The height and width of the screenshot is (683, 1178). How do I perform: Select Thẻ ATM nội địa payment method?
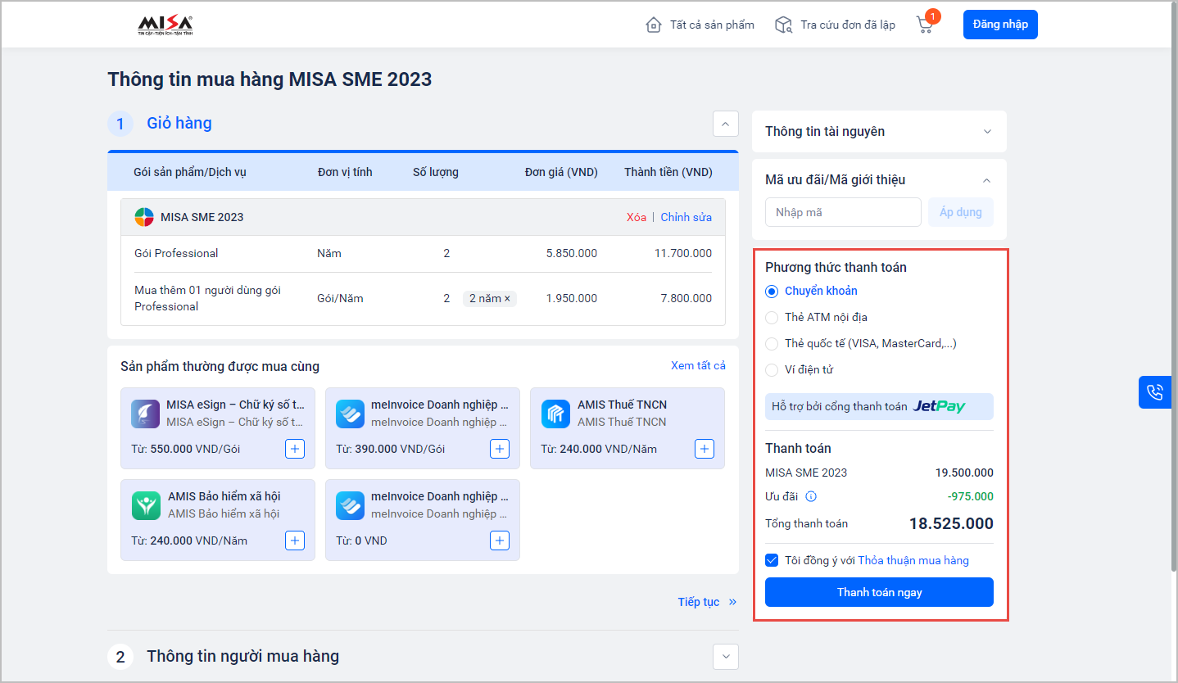772,318
